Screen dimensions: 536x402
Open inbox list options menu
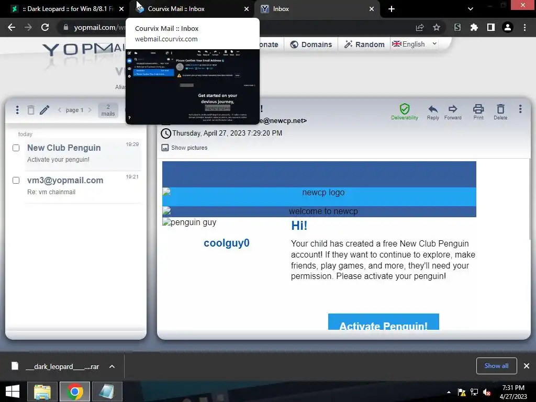[x=17, y=110]
